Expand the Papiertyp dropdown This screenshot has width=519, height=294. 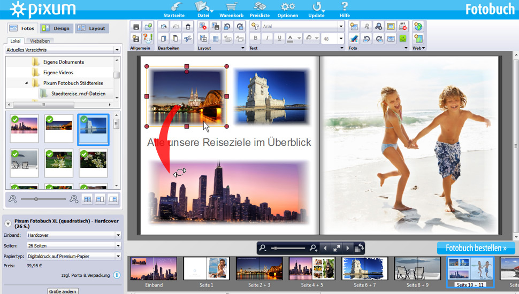[x=118, y=255]
